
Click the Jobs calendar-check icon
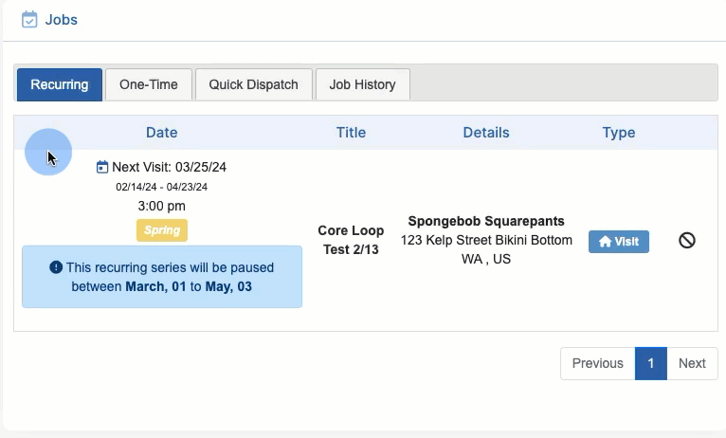tap(29, 19)
